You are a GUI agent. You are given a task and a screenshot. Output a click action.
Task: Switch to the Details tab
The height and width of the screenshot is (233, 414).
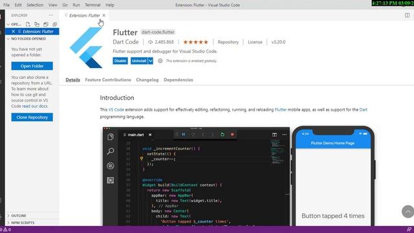click(72, 80)
